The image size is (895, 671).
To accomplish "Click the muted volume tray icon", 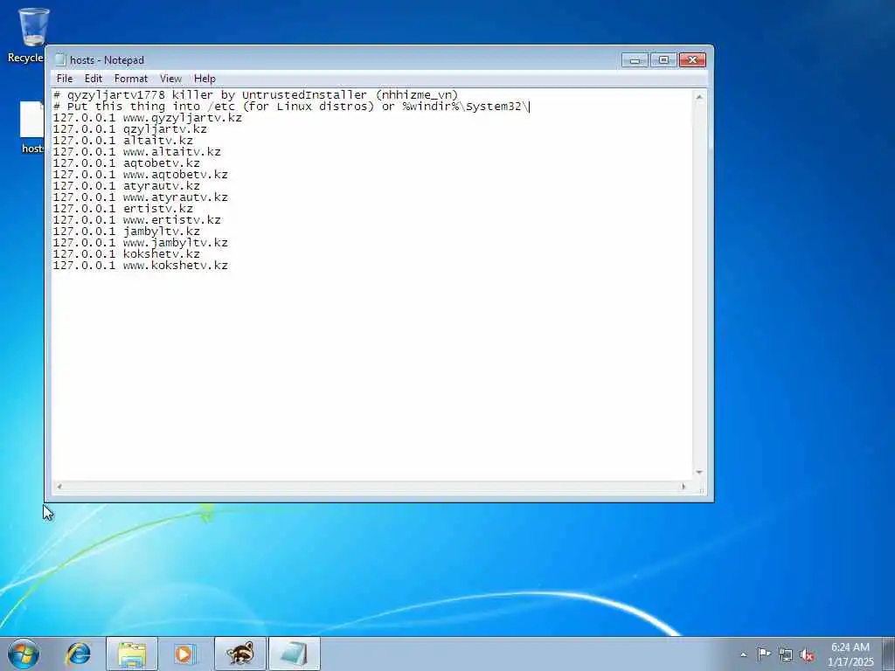I will click(807, 655).
